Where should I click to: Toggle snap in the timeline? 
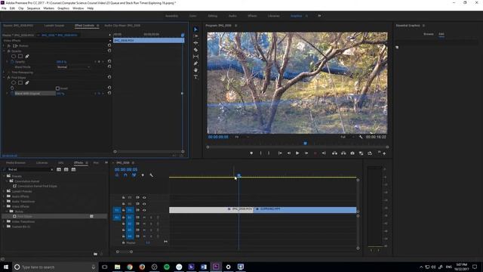coord(125,175)
